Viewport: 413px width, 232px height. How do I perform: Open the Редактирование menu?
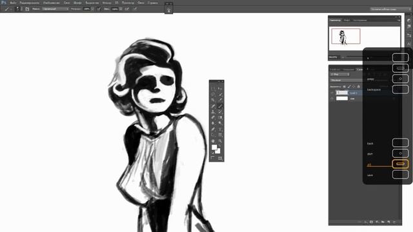pyautogui.click(x=30, y=3)
